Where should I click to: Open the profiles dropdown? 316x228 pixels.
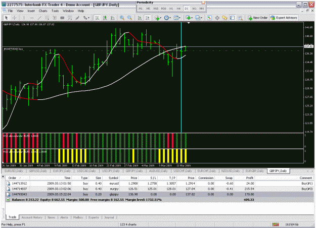coord(199,18)
